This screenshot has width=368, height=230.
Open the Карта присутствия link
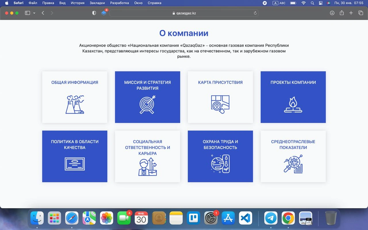pyautogui.click(x=220, y=82)
